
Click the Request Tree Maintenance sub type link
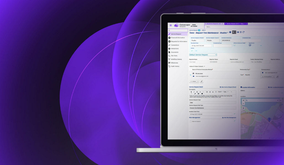click(197, 108)
